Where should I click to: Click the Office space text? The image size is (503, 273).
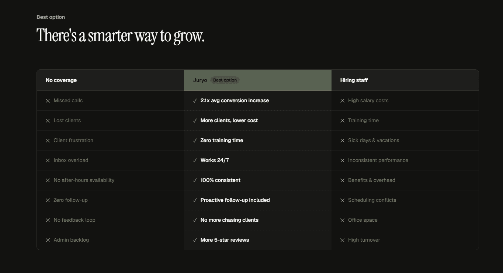click(x=363, y=220)
